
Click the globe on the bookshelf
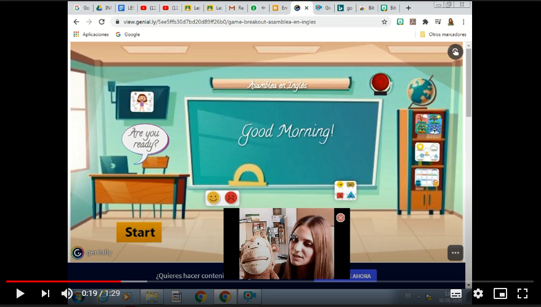(421, 92)
